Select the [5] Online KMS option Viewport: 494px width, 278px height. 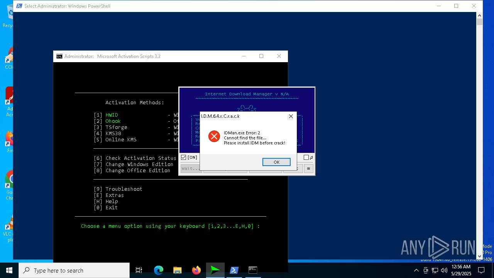[x=115, y=140]
